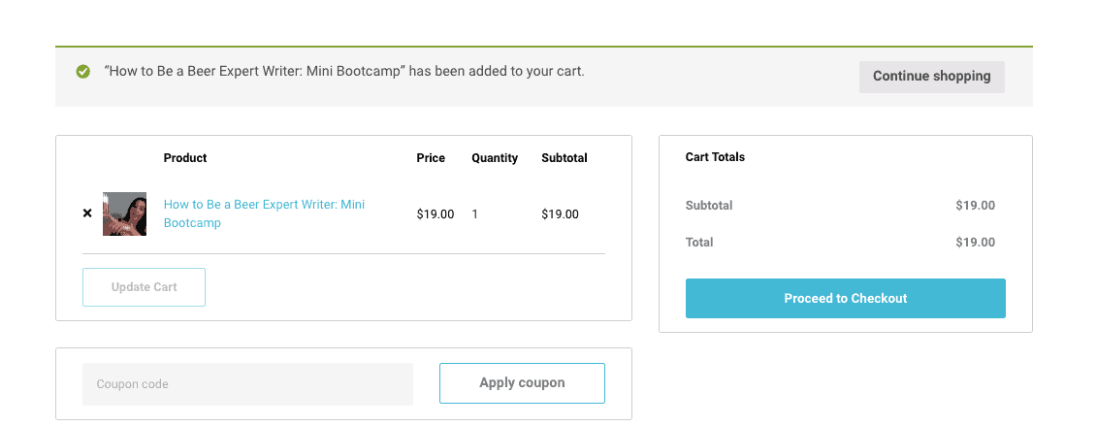This screenshot has width=1097, height=426.
Task: Click the Subtotal column header in the product table
Action: [565, 158]
